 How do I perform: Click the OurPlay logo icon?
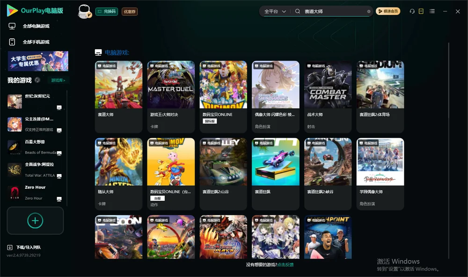[x=12, y=10]
